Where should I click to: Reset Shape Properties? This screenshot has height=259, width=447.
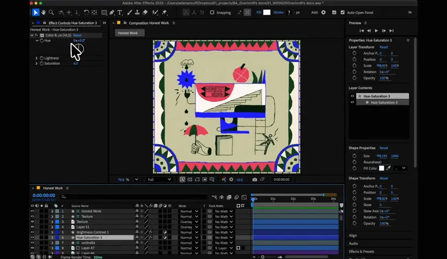click(x=384, y=148)
